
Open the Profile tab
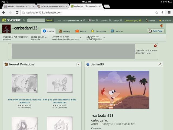[x=48, y=31]
